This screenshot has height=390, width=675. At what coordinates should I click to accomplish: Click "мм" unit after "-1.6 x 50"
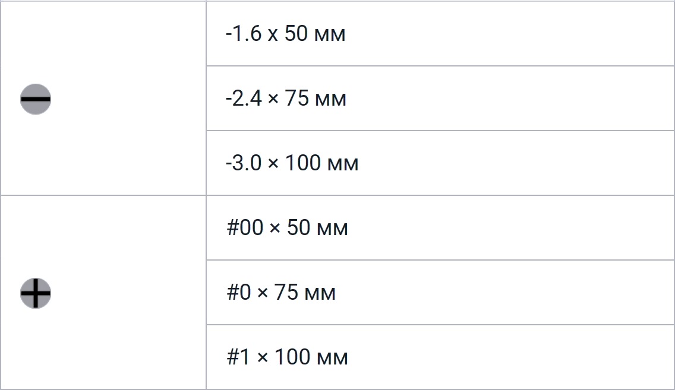tap(330, 34)
